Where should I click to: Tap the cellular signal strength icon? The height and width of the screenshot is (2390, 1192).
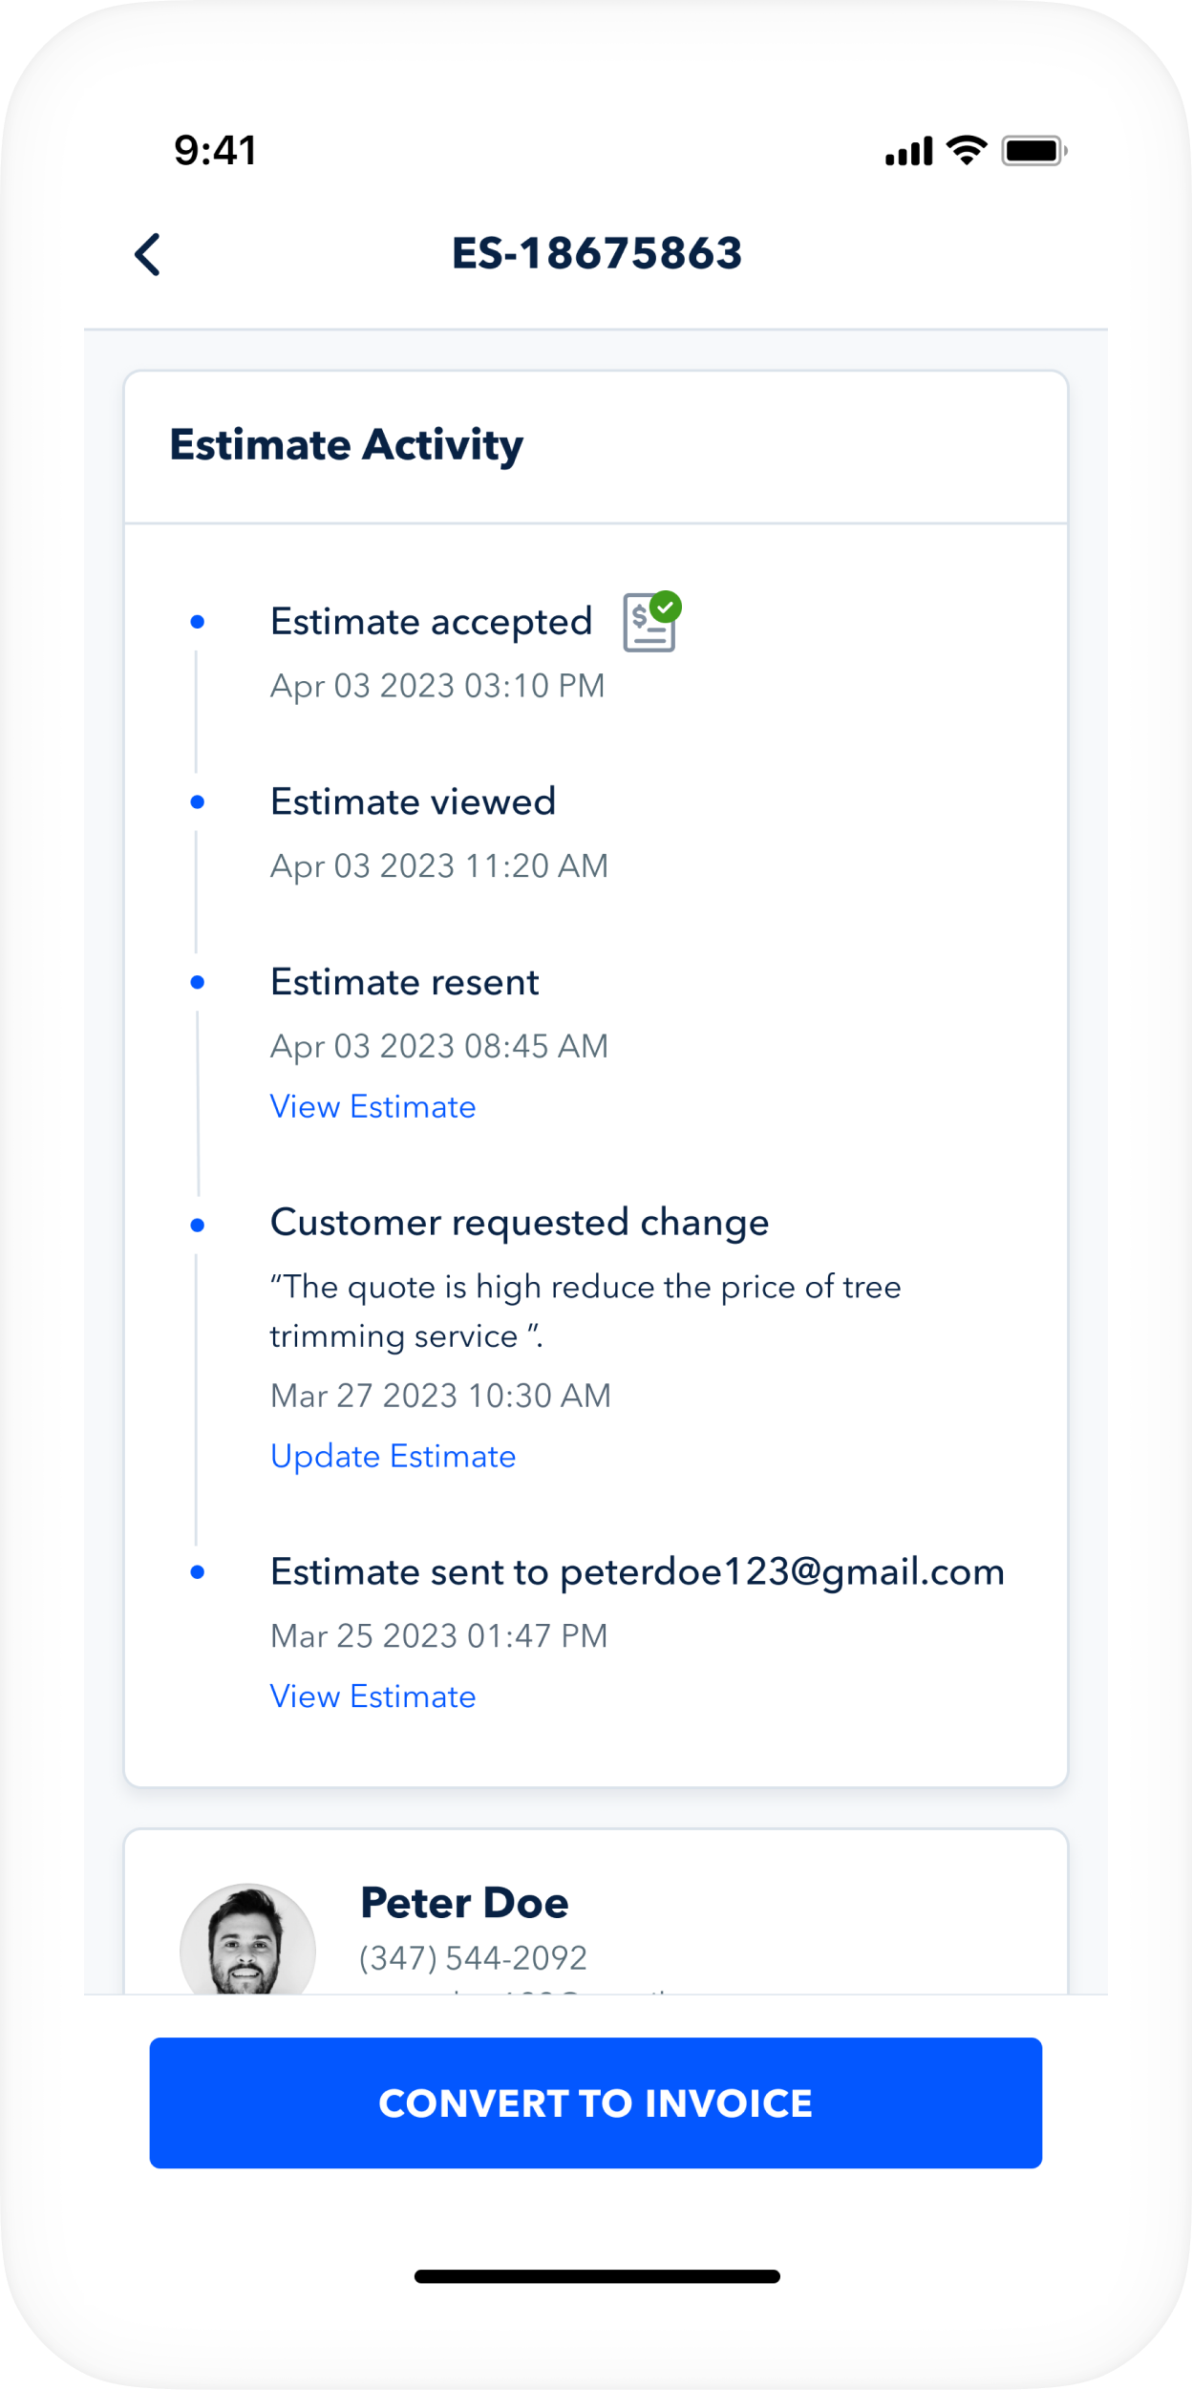click(x=907, y=151)
